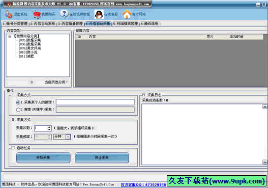This screenshot has height=188, width=268.
Task: Select the search keyword collection radio option
Action: (18, 110)
